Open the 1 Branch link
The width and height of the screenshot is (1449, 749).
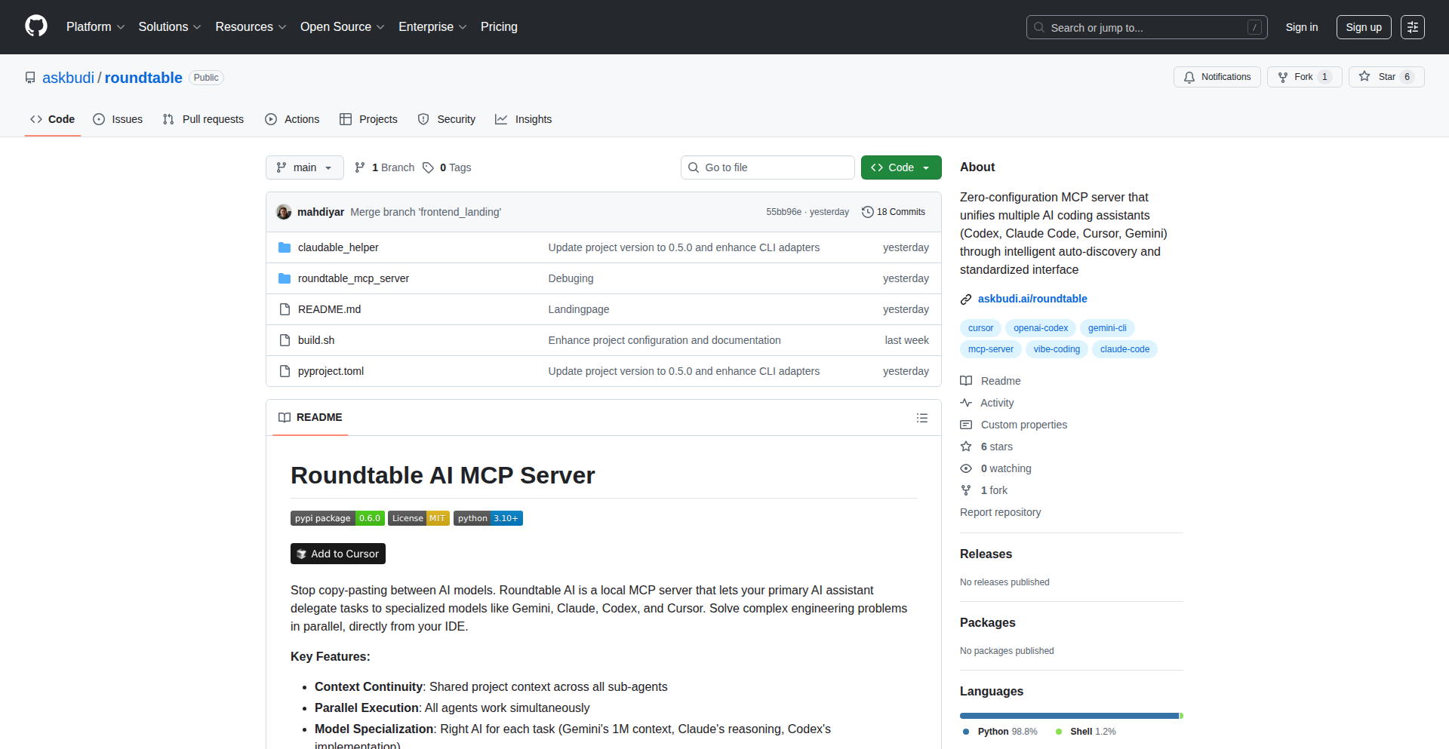point(385,167)
